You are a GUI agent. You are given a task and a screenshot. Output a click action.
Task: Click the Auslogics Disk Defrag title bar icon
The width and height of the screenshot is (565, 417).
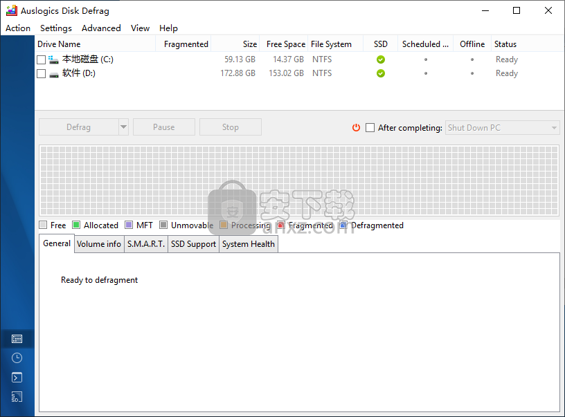(12, 11)
